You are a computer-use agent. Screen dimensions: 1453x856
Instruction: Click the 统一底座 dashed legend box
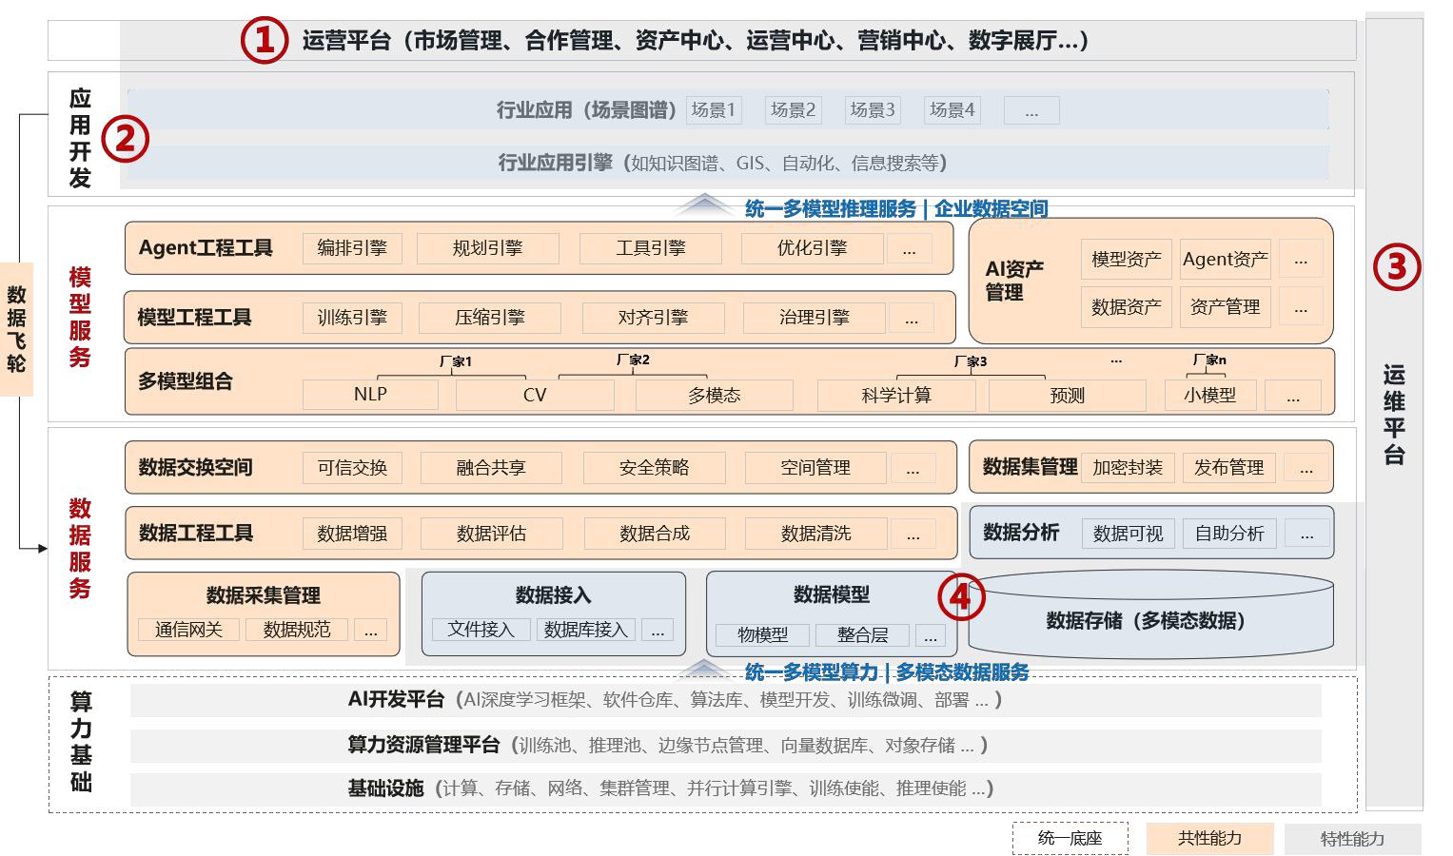point(1070,838)
